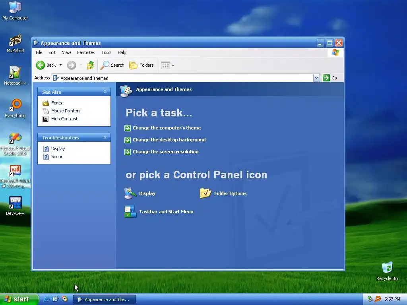Click the grayed Forward arrow icon
This screenshot has height=305, width=407.
[72, 65]
